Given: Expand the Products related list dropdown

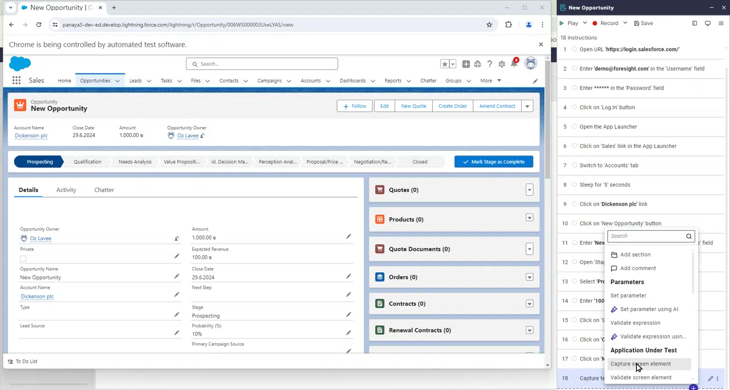Looking at the screenshot, I should [529, 217].
